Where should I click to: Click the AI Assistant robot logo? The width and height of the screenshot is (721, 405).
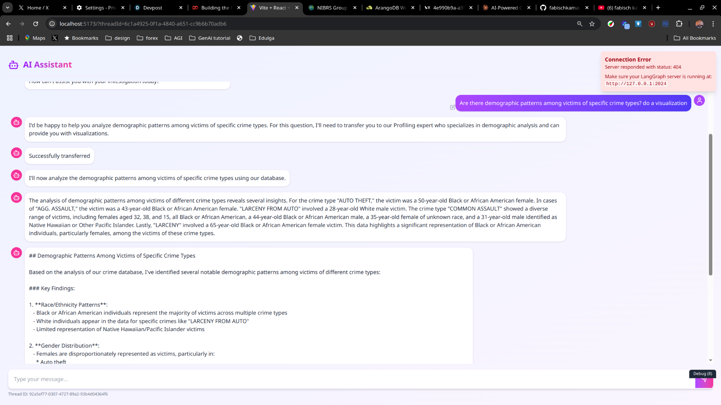click(14, 65)
